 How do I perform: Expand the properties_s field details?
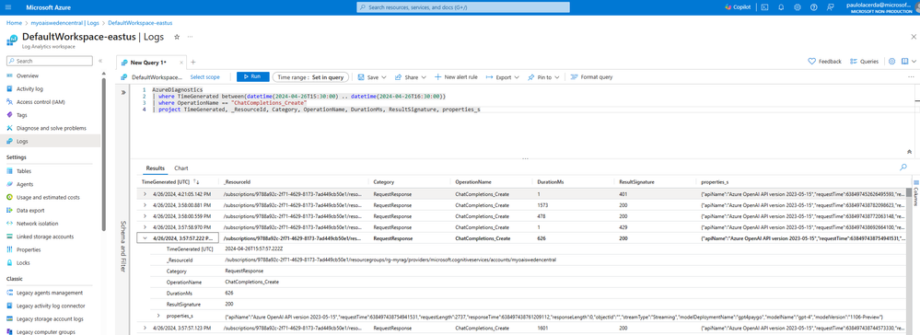[157, 316]
